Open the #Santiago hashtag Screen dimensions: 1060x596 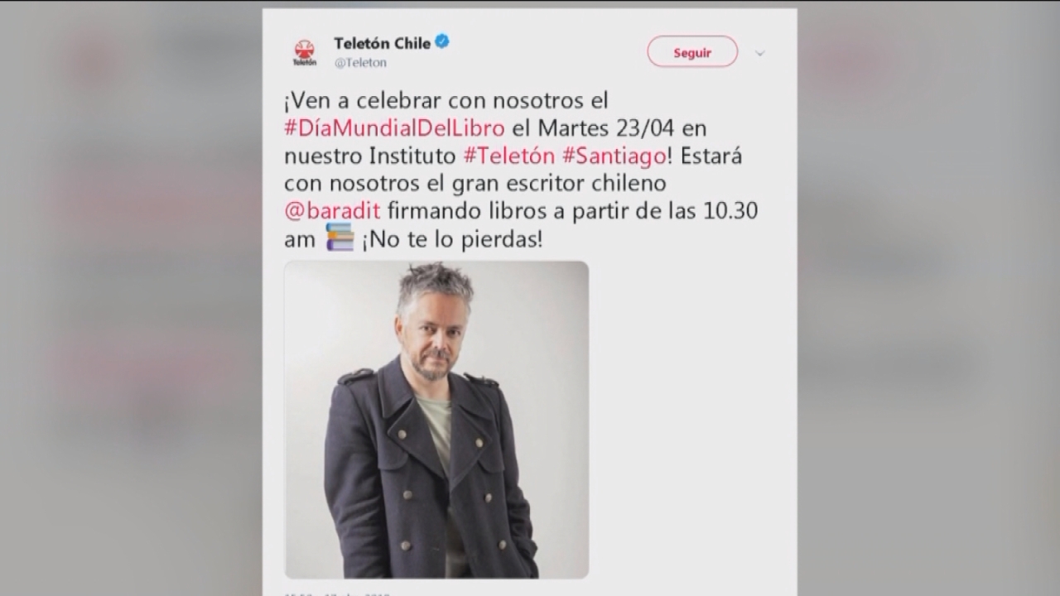tap(614, 156)
